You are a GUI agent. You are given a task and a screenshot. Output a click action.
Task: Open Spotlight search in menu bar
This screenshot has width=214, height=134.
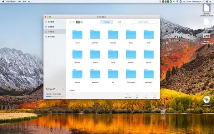click(x=203, y=1)
